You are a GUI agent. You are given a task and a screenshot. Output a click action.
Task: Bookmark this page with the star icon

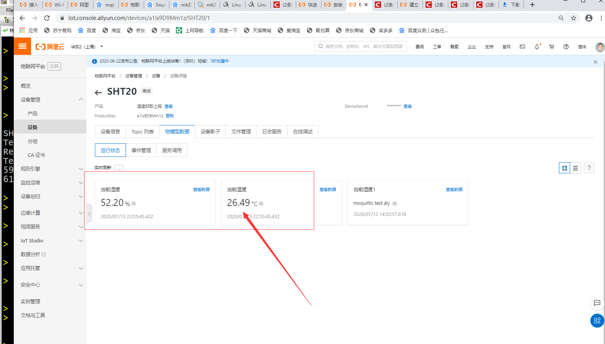pos(574,18)
